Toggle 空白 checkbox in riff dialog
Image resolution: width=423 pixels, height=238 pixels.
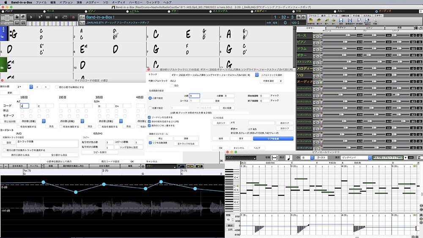(172, 86)
